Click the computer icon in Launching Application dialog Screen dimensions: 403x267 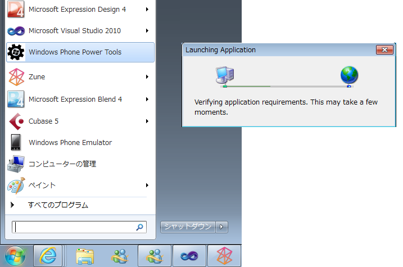(x=225, y=75)
